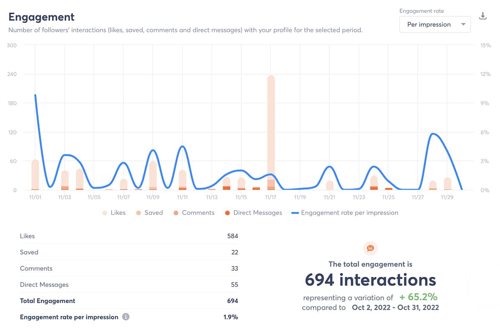Click the blue line peak near 11/28
The width and height of the screenshot is (500, 331).
coord(433,134)
